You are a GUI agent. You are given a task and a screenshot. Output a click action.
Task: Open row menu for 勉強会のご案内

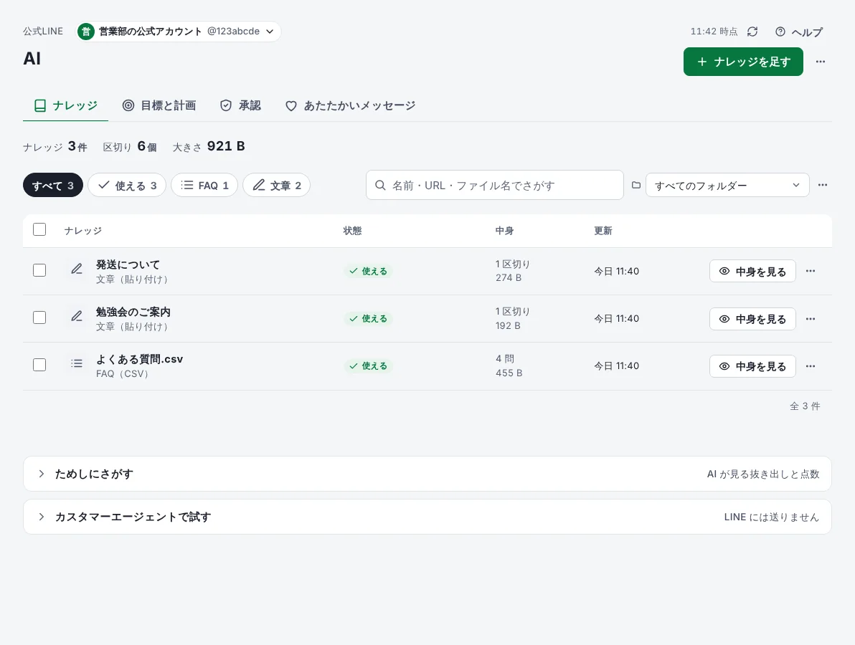pyautogui.click(x=811, y=319)
